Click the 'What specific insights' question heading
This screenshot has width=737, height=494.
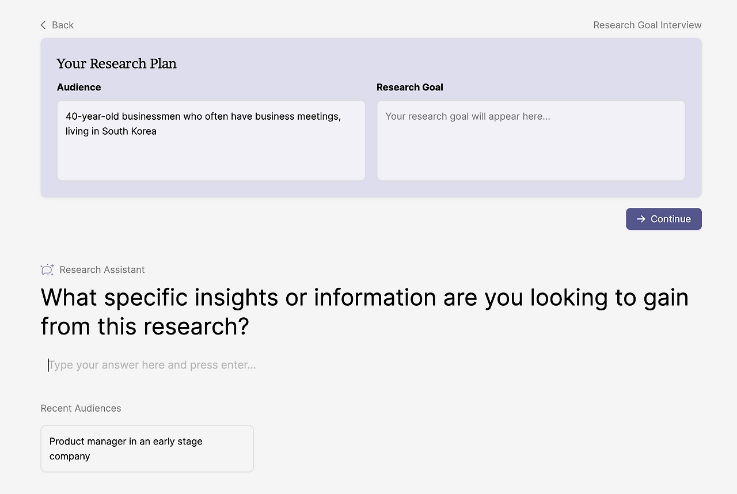[x=364, y=297]
